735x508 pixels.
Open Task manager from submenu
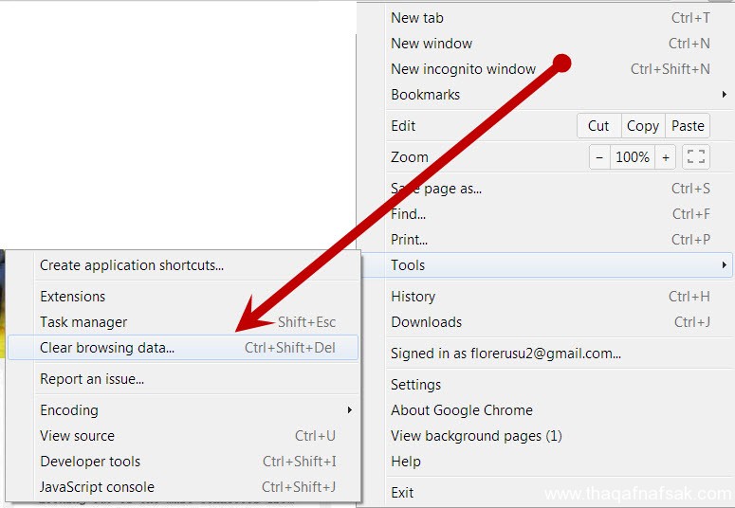[183, 322]
